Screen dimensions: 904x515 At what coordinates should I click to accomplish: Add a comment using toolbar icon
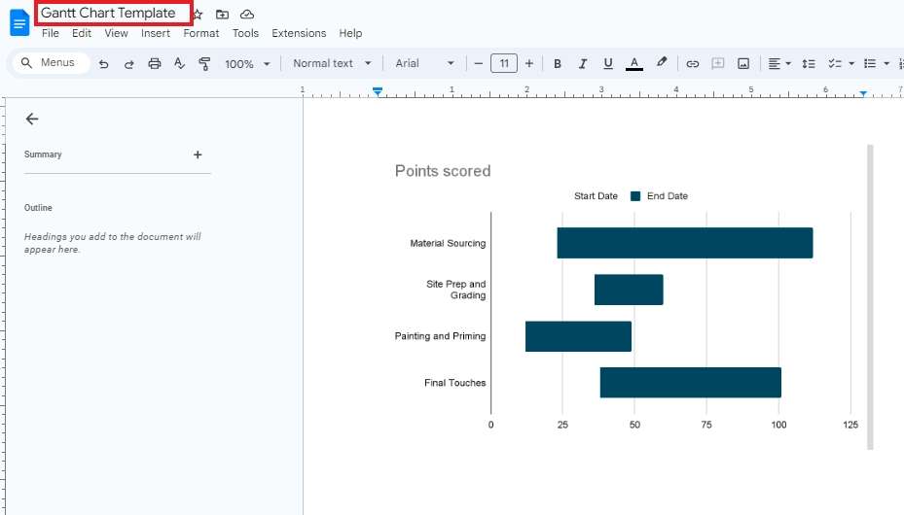pos(718,63)
